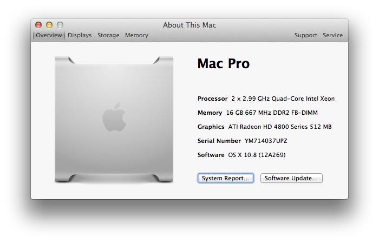
Task: Click the Serial Number label
Action: point(219,141)
